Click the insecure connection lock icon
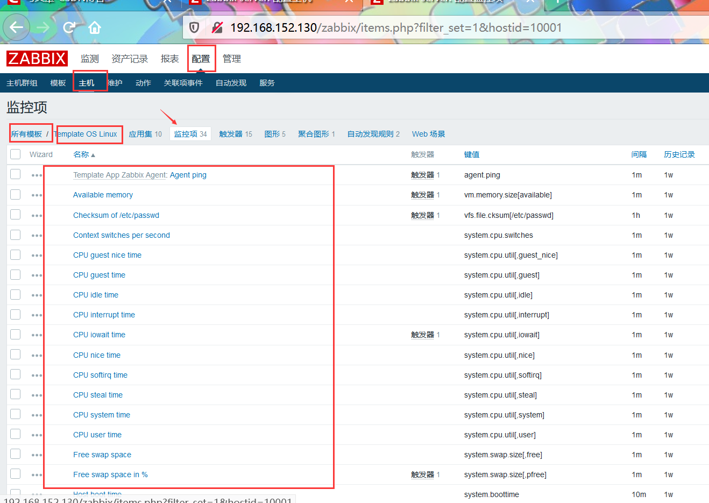709x503 pixels. click(217, 27)
